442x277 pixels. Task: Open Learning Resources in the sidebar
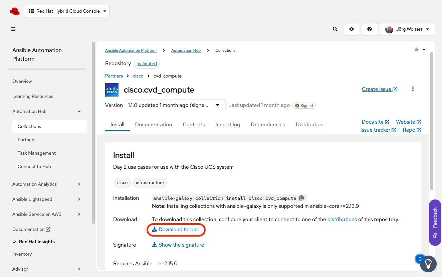coord(33,96)
